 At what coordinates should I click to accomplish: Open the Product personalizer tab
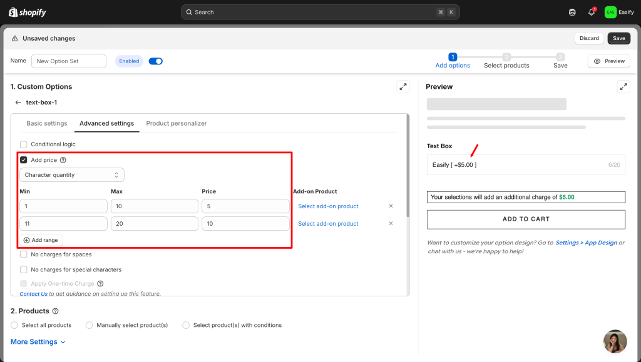[177, 124]
